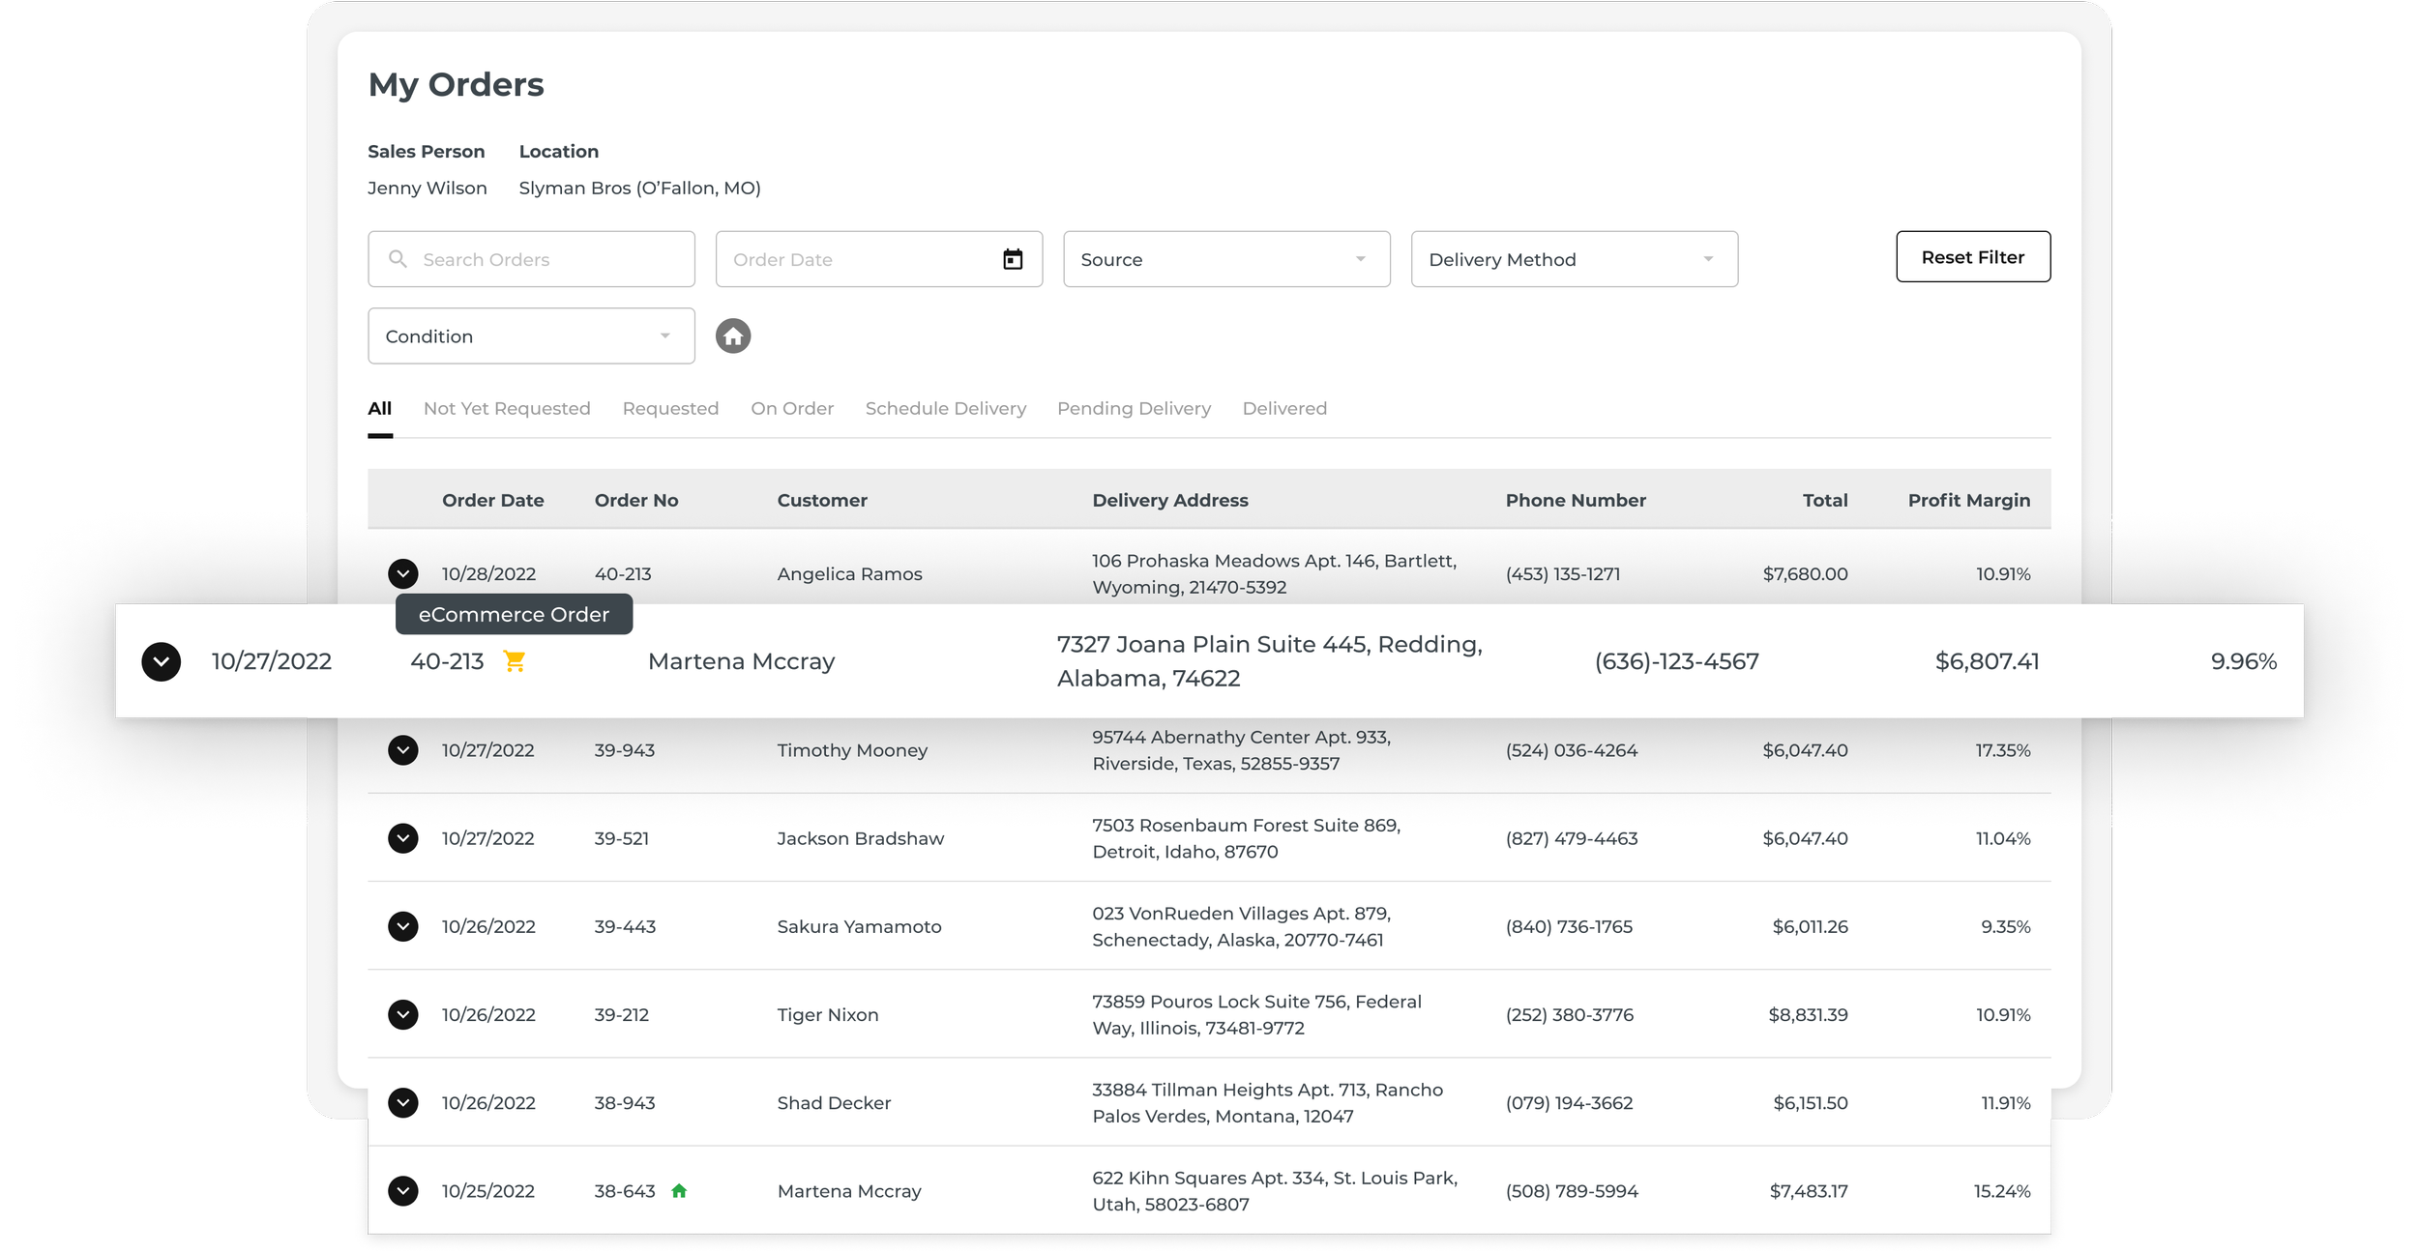The height and width of the screenshot is (1253, 2418).
Task: Click the Reset Filter button
Action: coord(1973,257)
